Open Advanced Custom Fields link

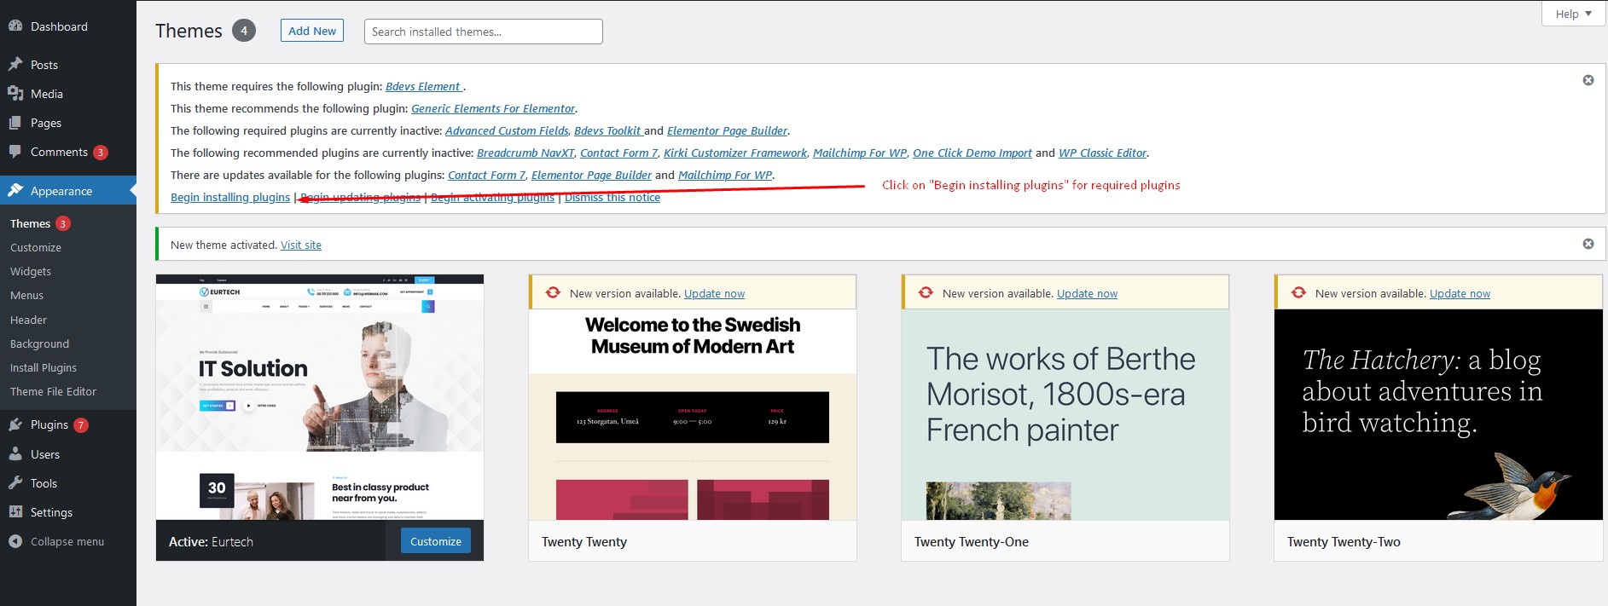pos(507,130)
